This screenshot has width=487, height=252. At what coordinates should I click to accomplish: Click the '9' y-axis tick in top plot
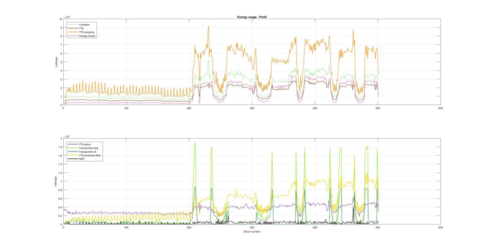coord(61,28)
